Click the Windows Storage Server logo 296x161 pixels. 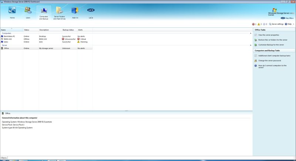(x=281, y=12)
